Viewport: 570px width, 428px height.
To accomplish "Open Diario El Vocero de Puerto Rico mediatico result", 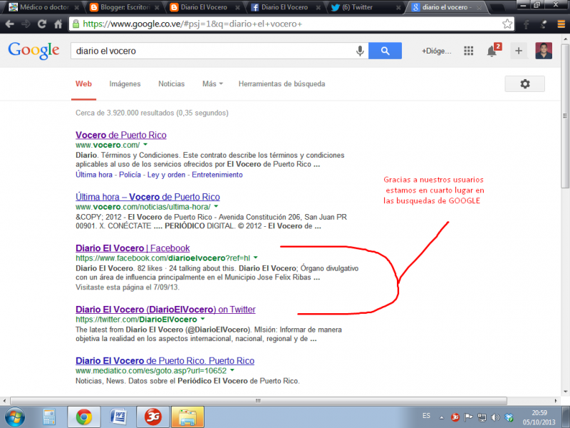I will pos(165,361).
